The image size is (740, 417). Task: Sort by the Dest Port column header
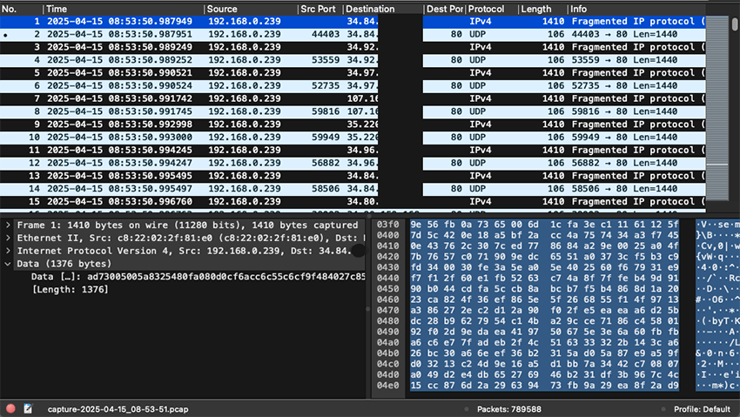tap(444, 9)
